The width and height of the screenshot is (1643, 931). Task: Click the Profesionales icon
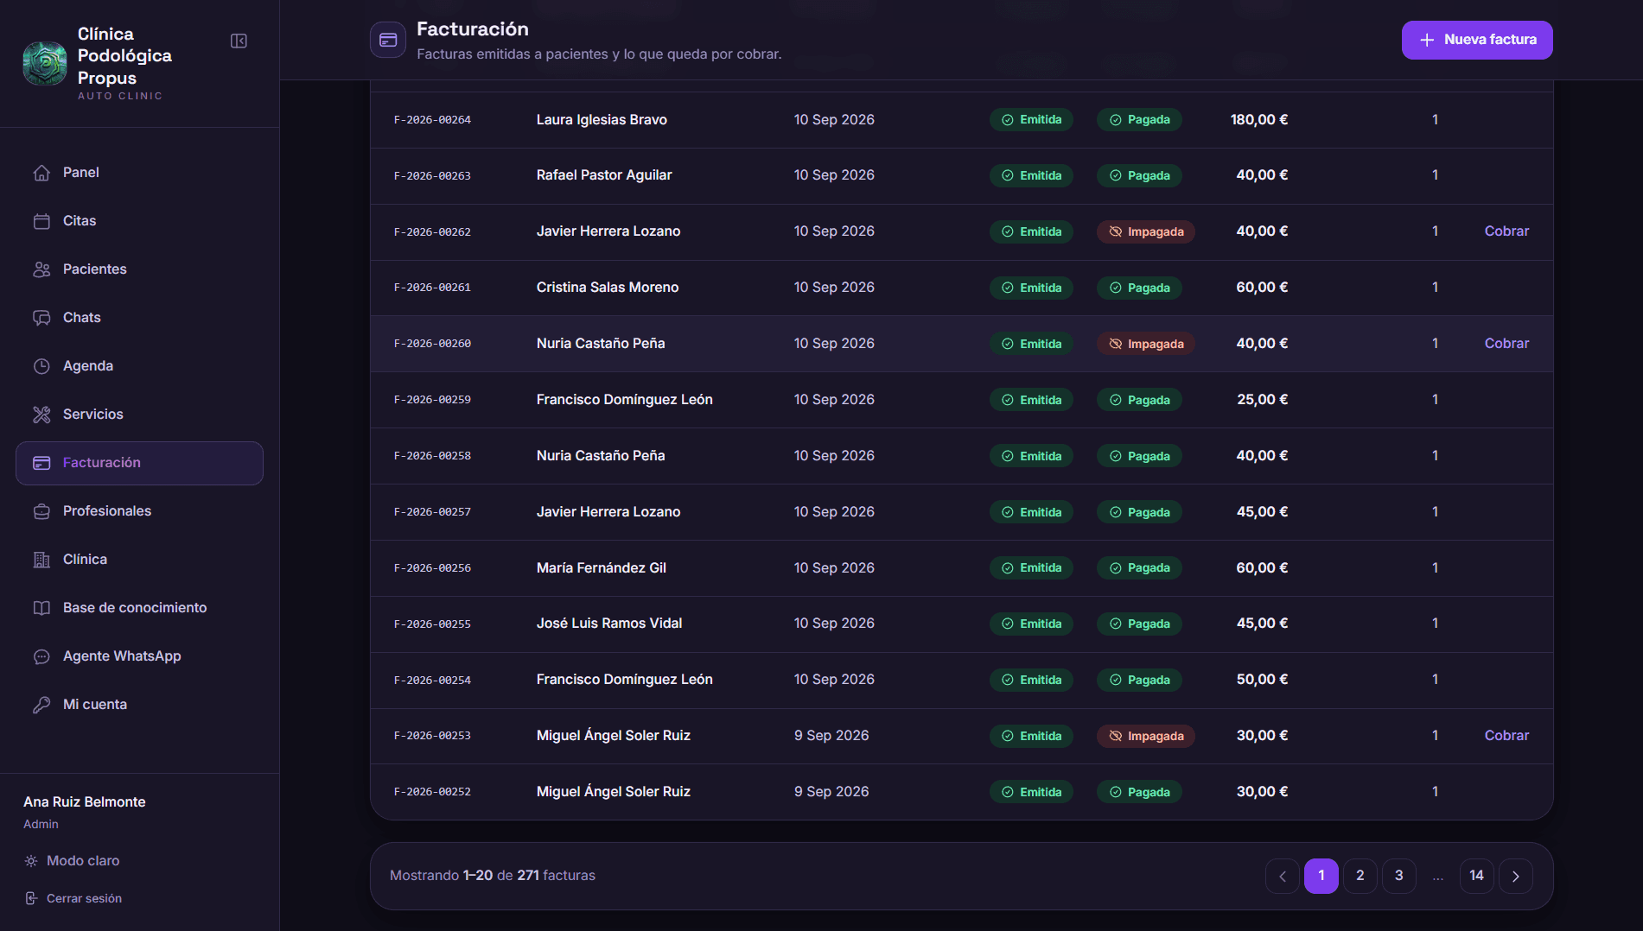(x=41, y=511)
